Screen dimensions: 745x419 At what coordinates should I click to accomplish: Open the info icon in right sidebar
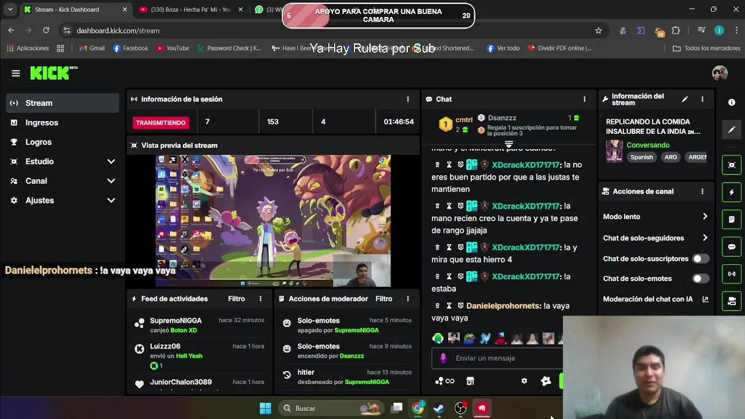[732, 102]
